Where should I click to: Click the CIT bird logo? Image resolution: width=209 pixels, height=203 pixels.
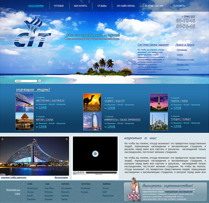pos(33,31)
